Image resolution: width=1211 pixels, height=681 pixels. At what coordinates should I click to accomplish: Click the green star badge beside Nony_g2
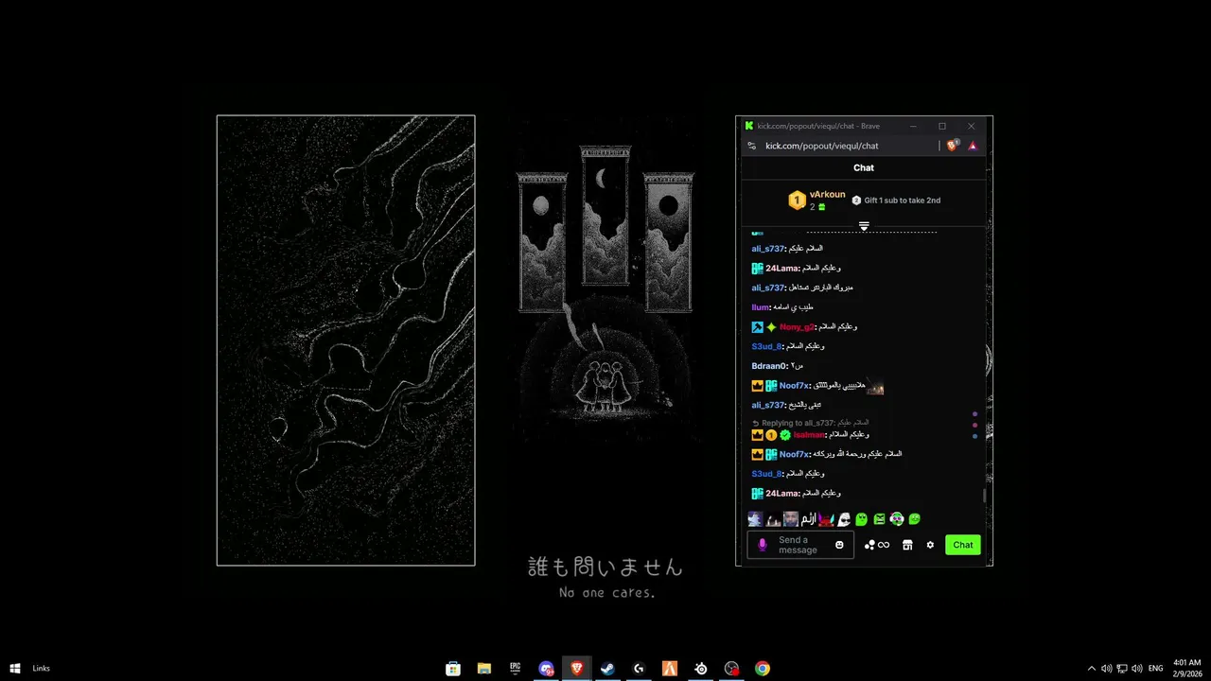[x=771, y=327]
